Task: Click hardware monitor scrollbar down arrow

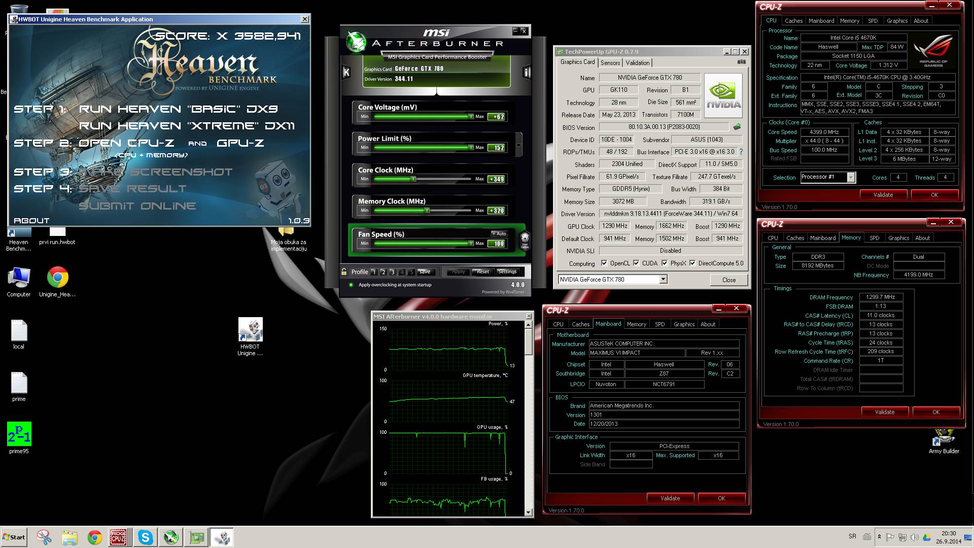Action: pyautogui.click(x=528, y=512)
